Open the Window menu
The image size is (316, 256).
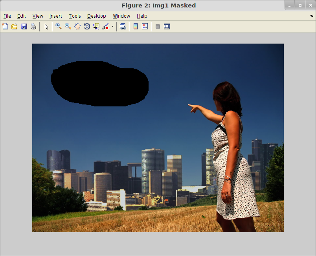point(121,16)
